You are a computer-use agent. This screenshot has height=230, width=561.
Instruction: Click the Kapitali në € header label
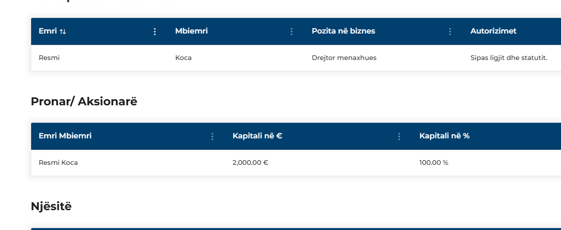tap(257, 136)
